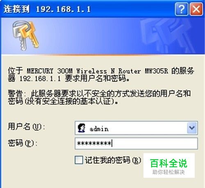Viewport: 205px width, 188px height.
Task: Click the 警告 insecure connection warning text
Action: click(x=99, y=97)
